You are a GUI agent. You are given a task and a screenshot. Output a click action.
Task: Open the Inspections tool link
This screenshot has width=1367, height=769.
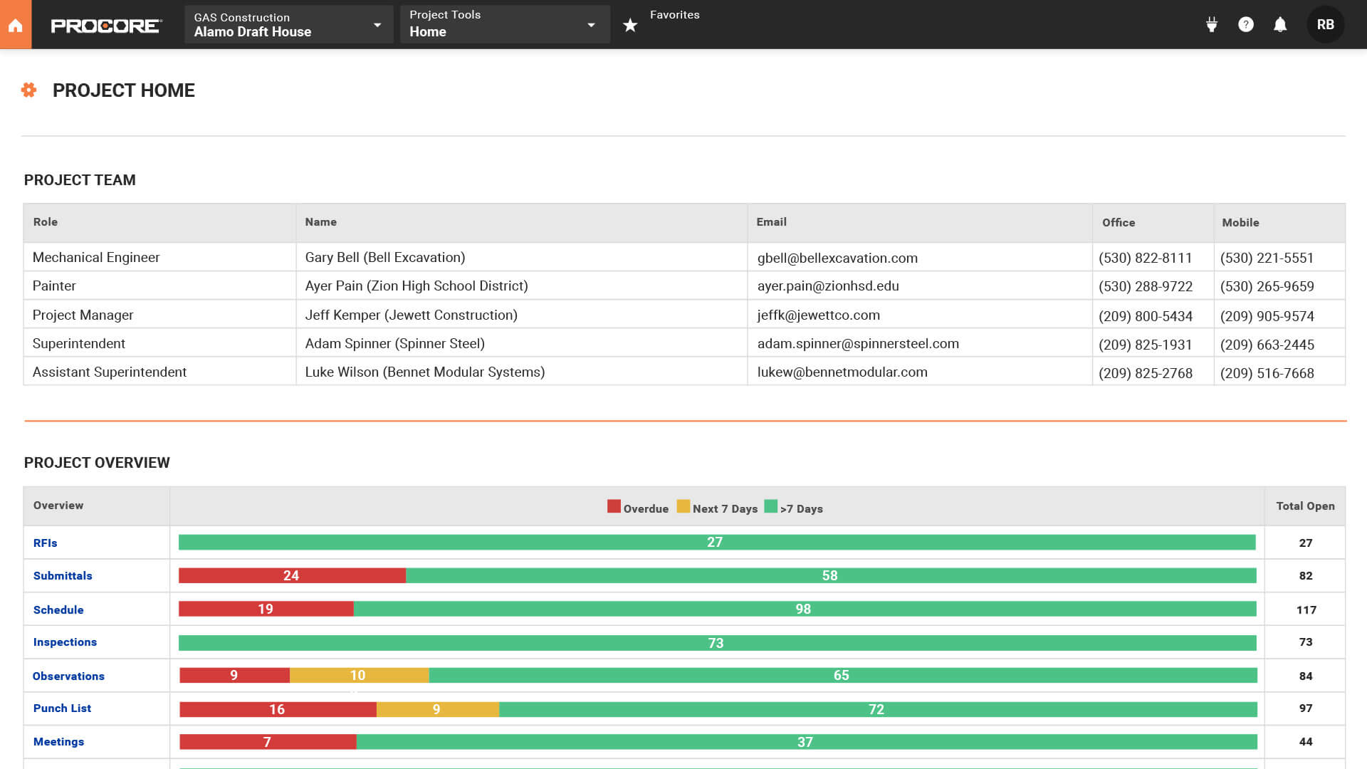coord(65,642)
